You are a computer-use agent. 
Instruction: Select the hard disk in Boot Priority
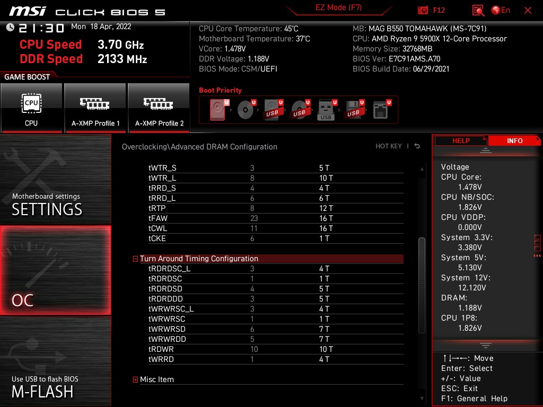pyautogui.click(x=216, y=109)
